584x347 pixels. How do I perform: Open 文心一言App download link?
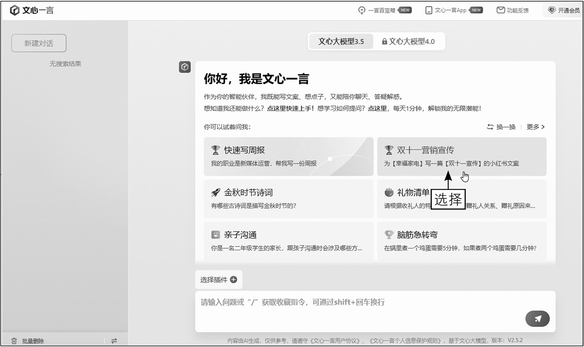(454, 10)
